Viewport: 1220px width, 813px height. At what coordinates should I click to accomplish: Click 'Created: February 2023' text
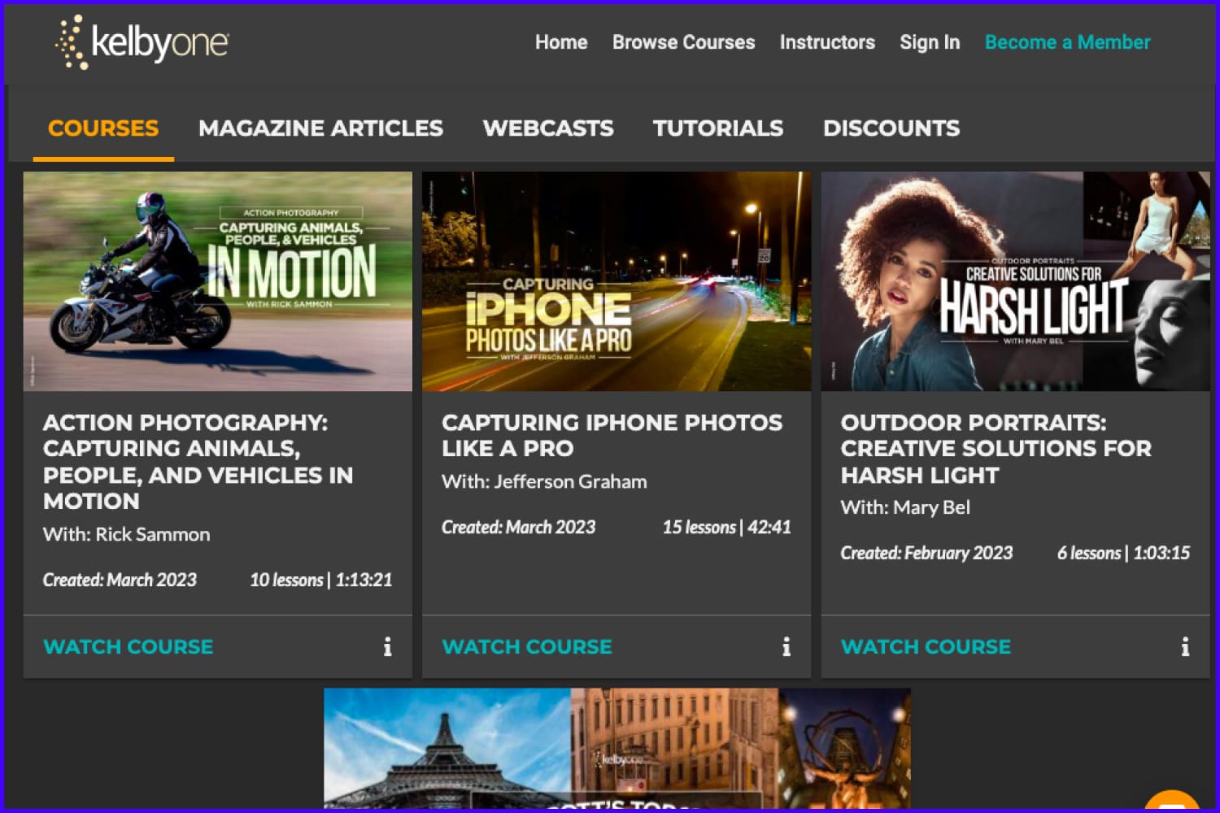tap(926, 554)
